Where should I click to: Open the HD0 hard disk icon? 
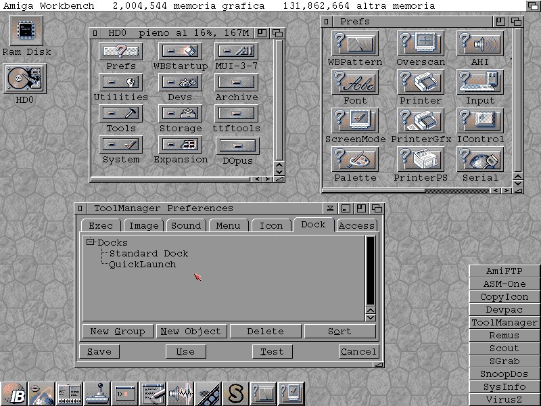(x=25, y=80)
